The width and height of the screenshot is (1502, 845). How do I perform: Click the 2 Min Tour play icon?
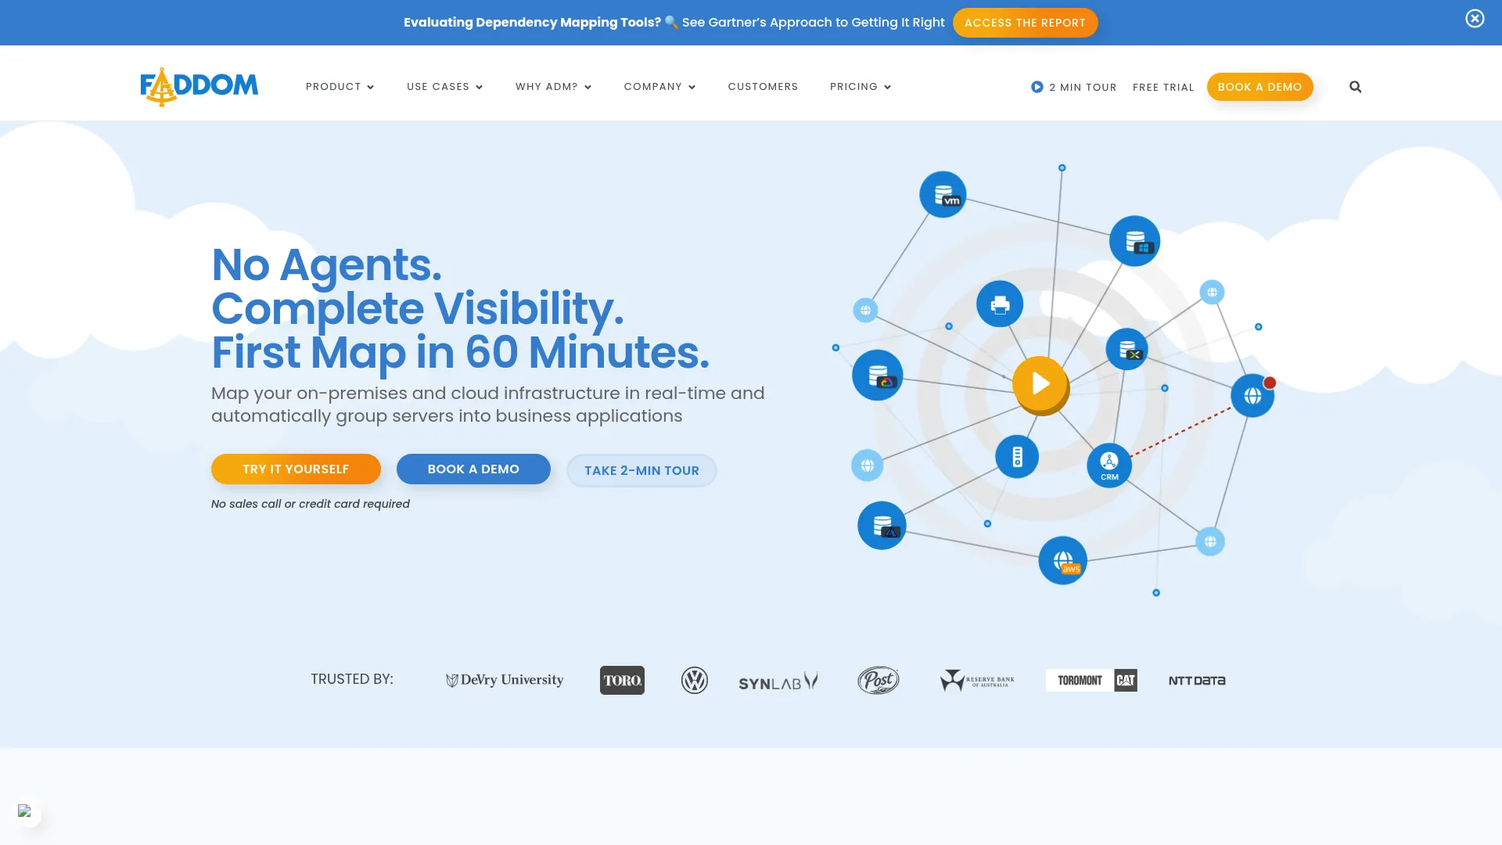[1037, 87]
